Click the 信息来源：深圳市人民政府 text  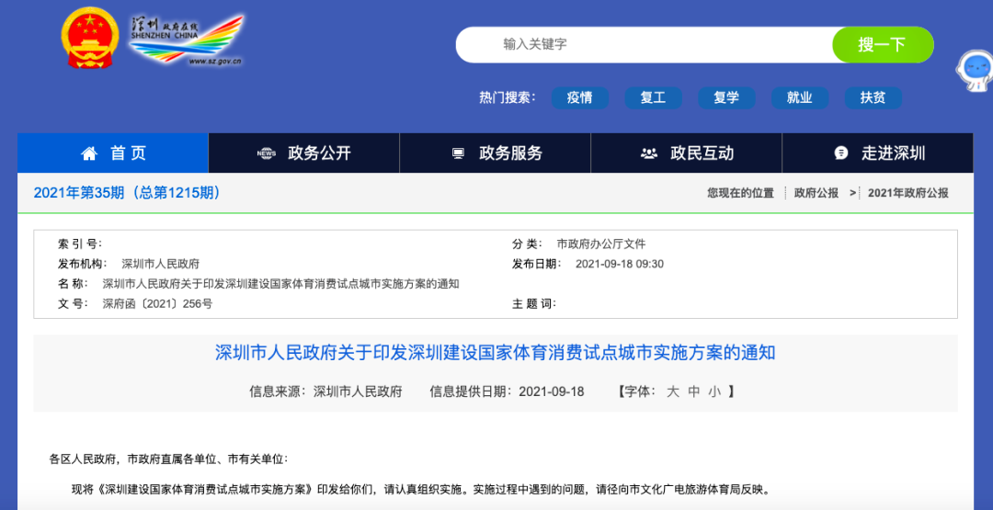click(326, 391)
